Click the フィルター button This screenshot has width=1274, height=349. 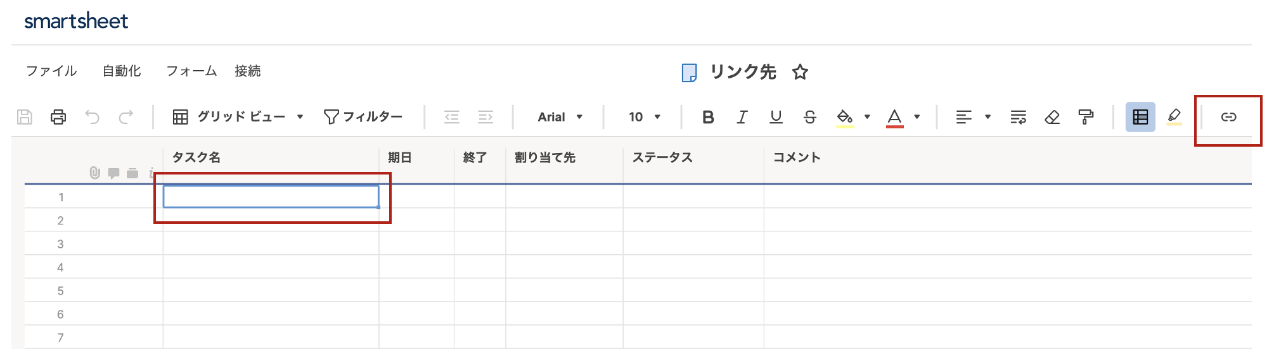point(363,117)
